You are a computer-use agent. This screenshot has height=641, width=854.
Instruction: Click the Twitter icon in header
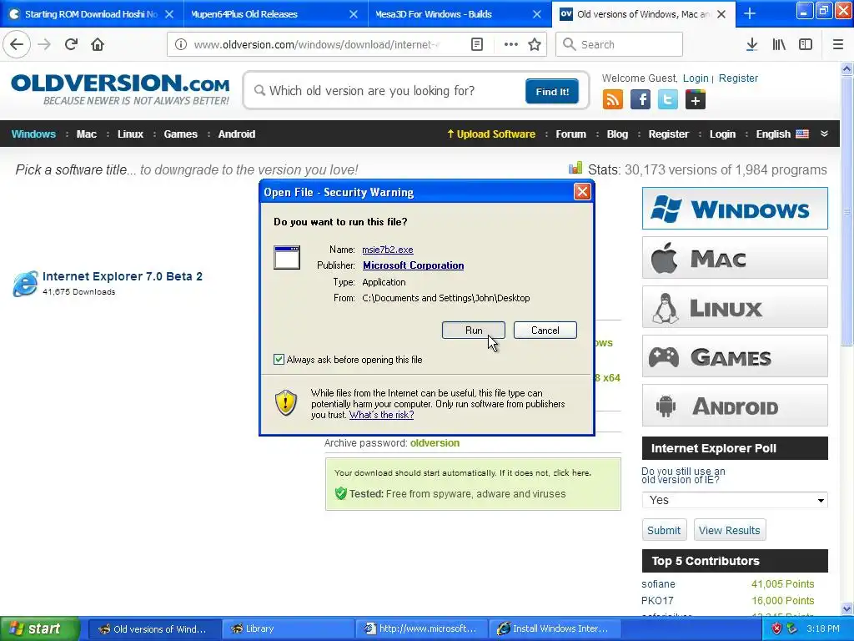[x=668, y=100]
